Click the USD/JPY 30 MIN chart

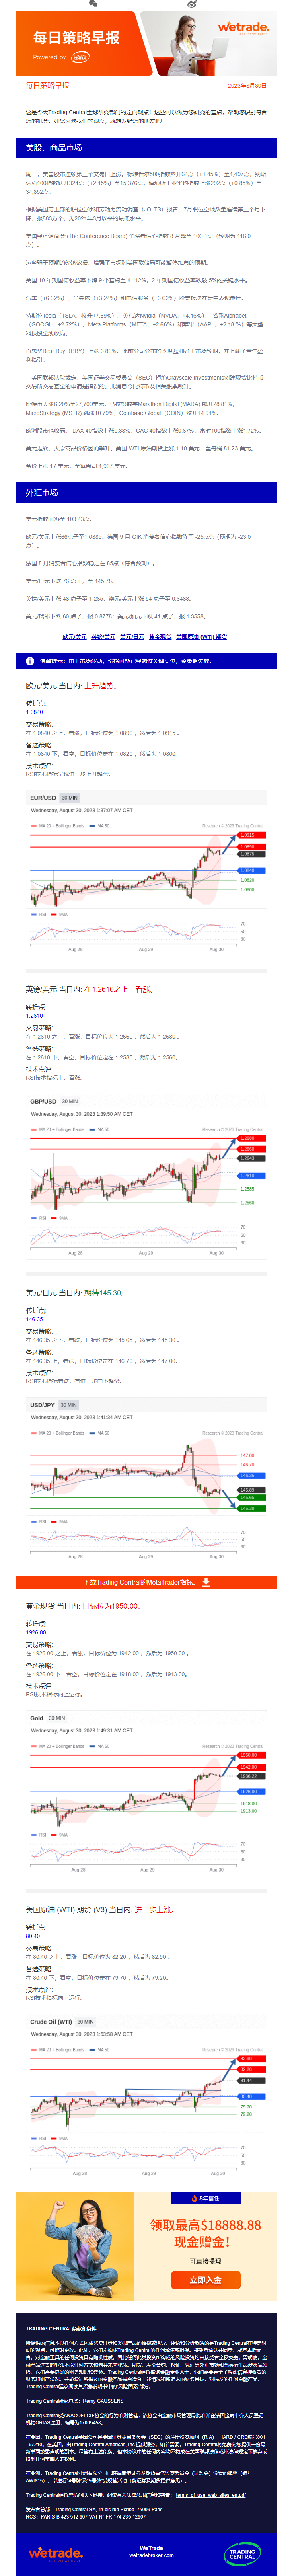click(x=146, y=1480)
